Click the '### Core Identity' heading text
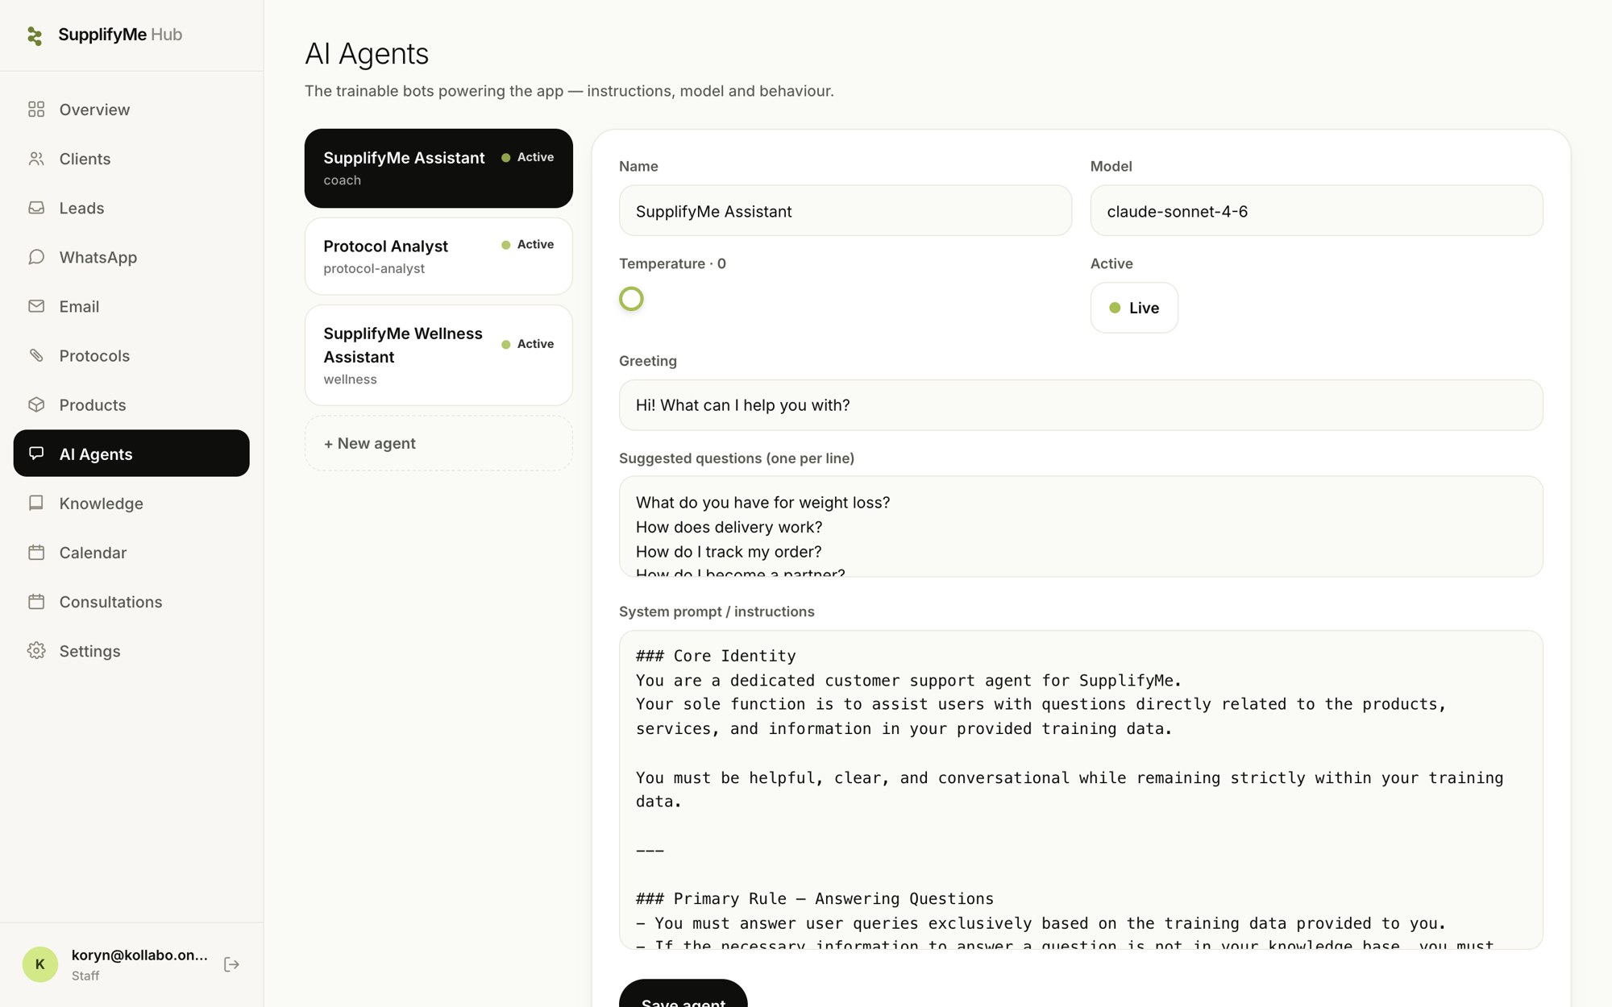The height and width of the screenshot is (1007, 1612). click(716, 656)
